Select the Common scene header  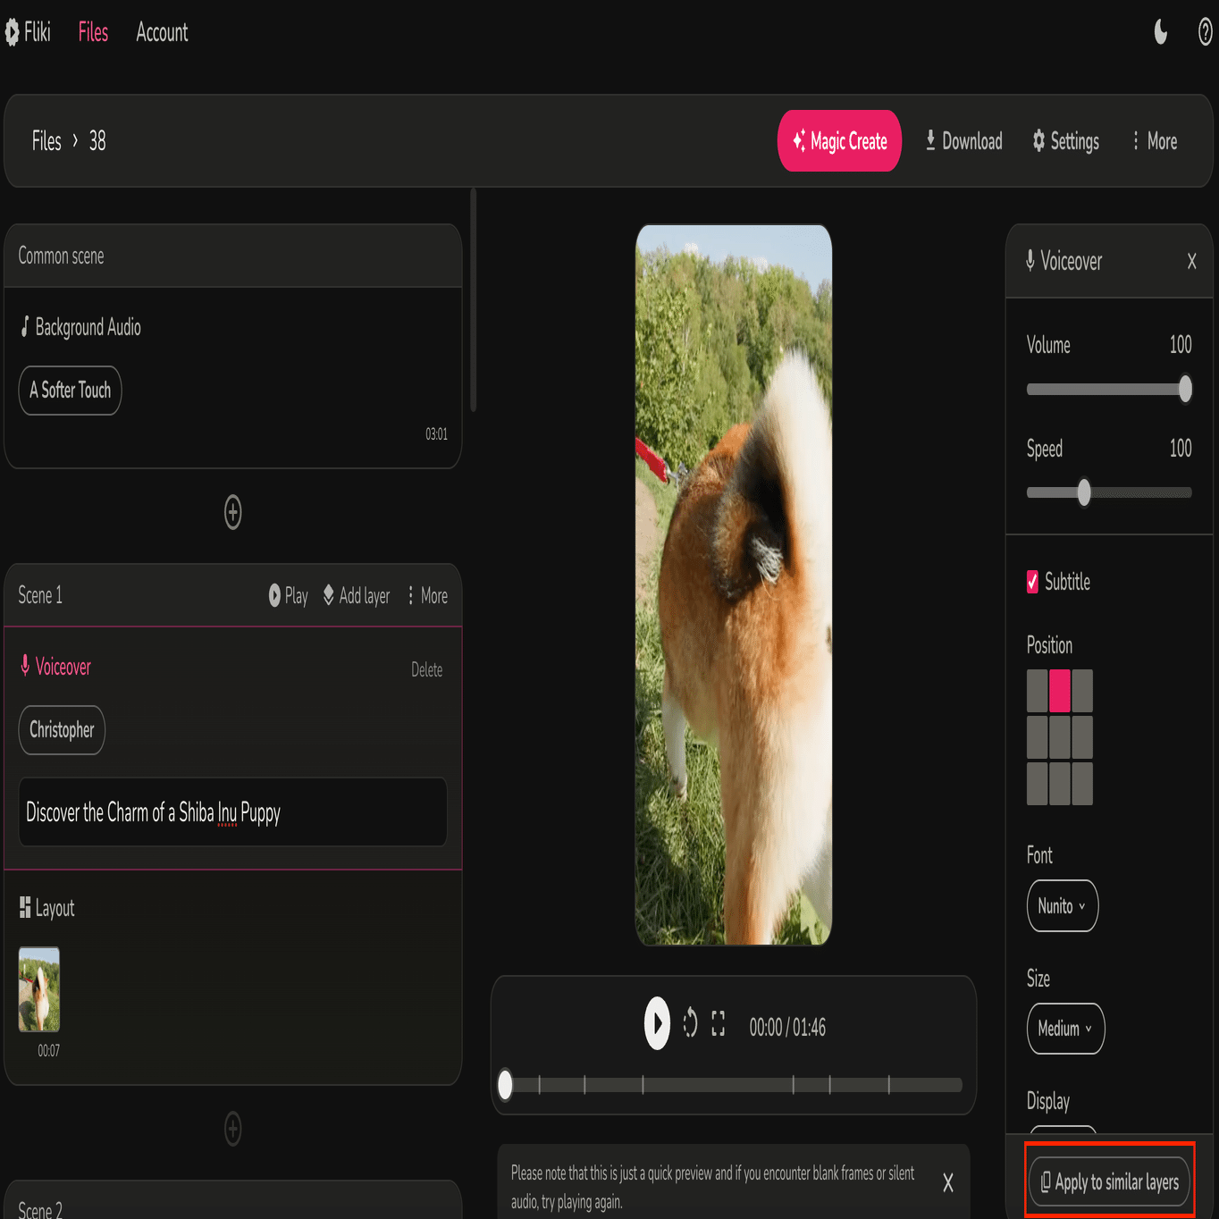click(x=232, y=256)
